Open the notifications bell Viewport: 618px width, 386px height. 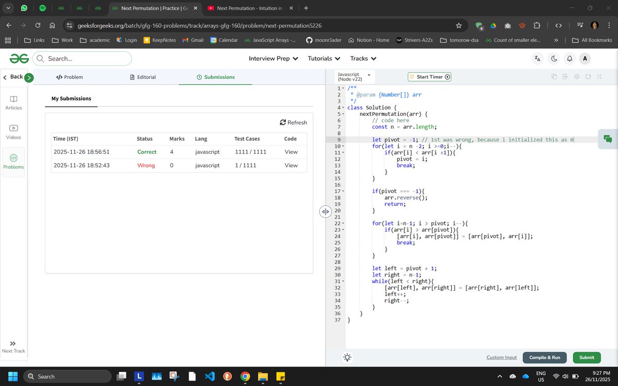[570, 59]
